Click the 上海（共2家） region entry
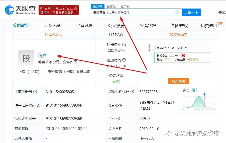Image resolution: width=226 pixels, height=143 pixels. [29, 72]
